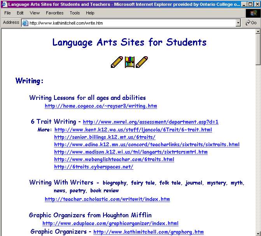Click the Internet Explorer title bar icon
The width and height of the screenshot is (261, 236).
pyautogui.click(x=4, y=4)
